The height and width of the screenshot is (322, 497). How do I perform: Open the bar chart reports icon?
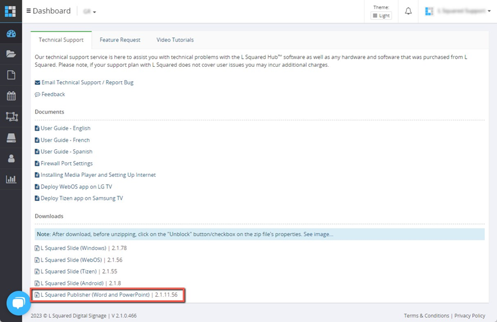(x=11, y=179)
